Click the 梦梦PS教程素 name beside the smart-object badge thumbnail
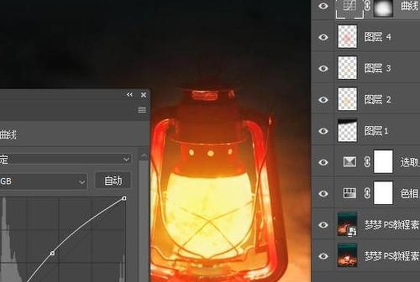Image resolution: width=420 pixels, height=282 pixels. point(392,225)
